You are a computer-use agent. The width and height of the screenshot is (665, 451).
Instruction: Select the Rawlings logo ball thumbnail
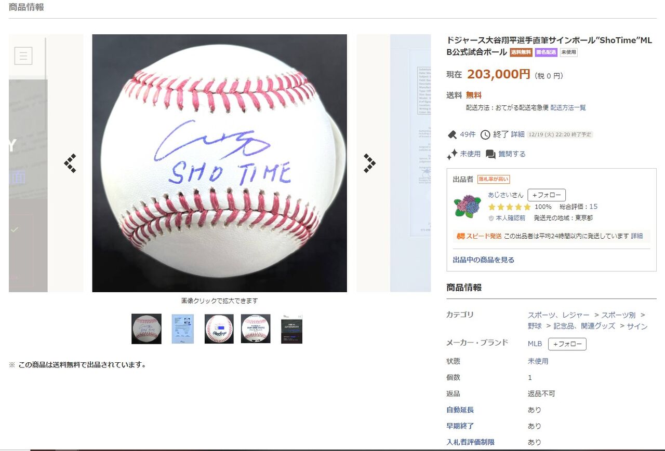219,329
